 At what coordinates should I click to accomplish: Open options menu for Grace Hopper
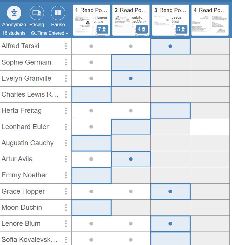(66, 191)
